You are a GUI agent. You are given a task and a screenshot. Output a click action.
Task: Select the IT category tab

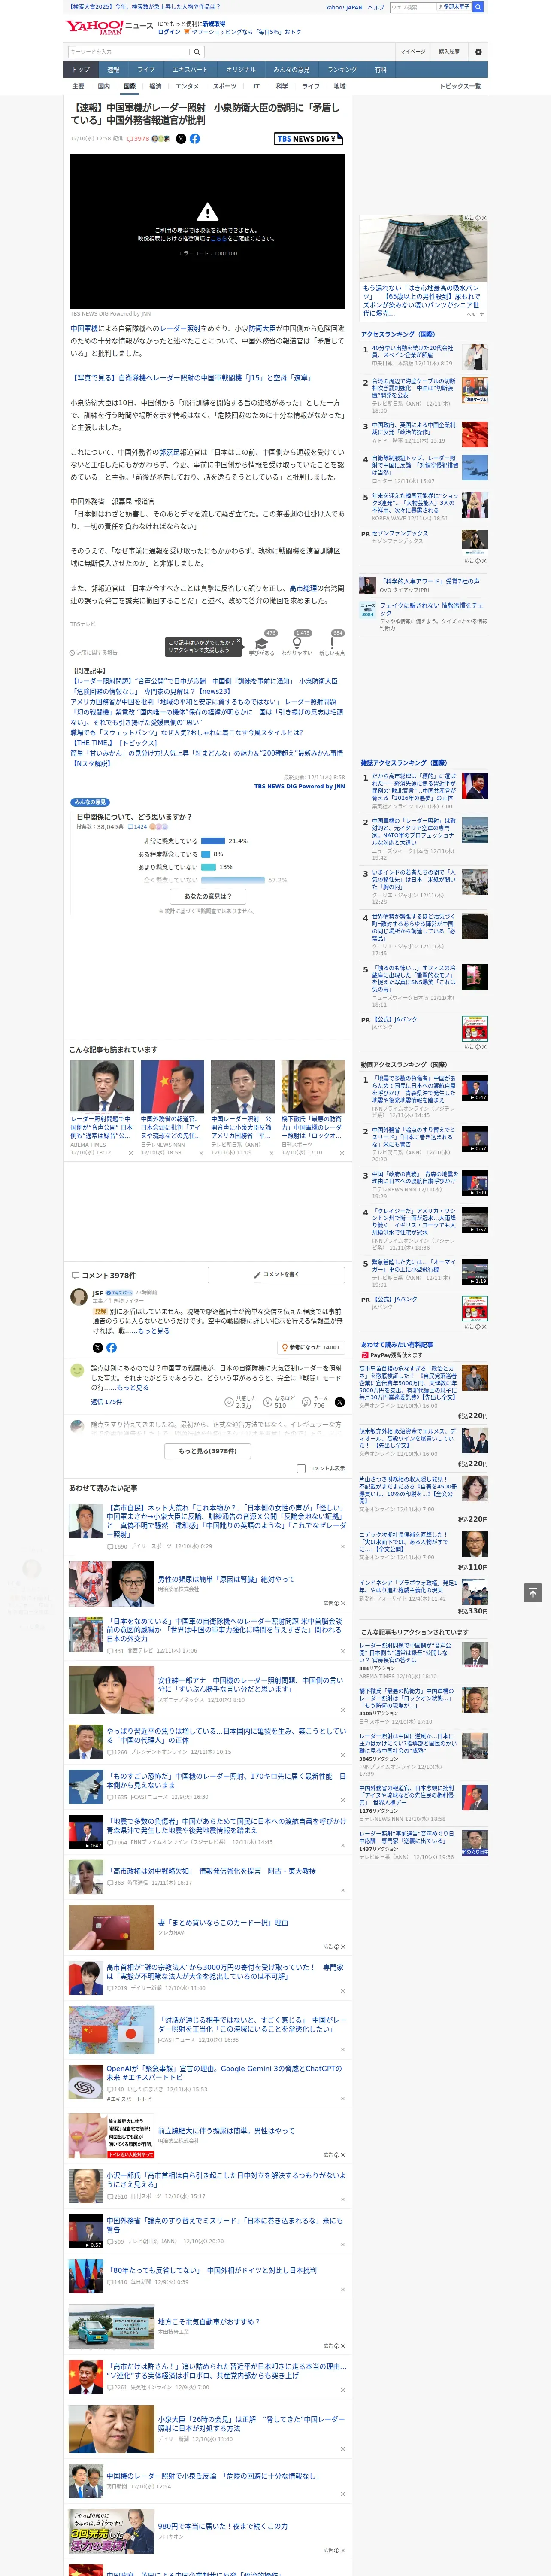(256, 86)
